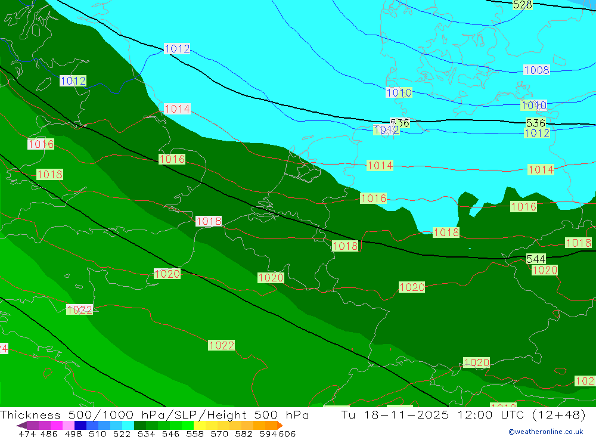Click the 594 legend value
Image resolution: width=596 pixels, height=437 pixels.
[268, 433]
